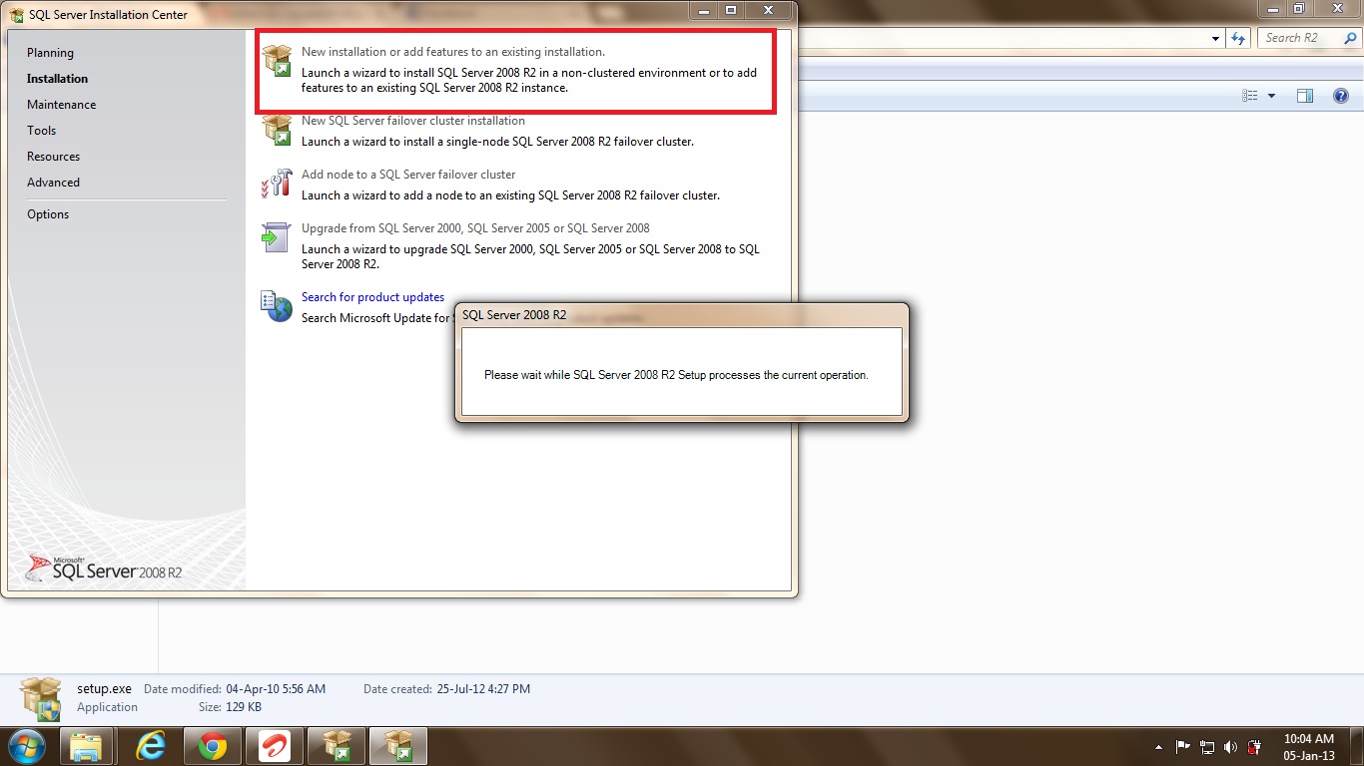Click the Add node tools icon
Viewport: 1364px width, 766px height.
pos(277,185)
